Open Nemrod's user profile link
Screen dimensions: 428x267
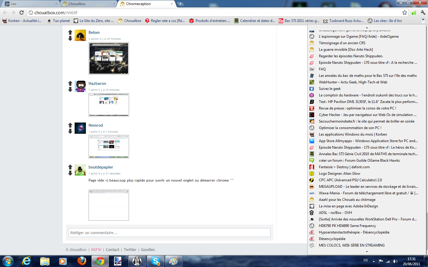pos(95,125)
